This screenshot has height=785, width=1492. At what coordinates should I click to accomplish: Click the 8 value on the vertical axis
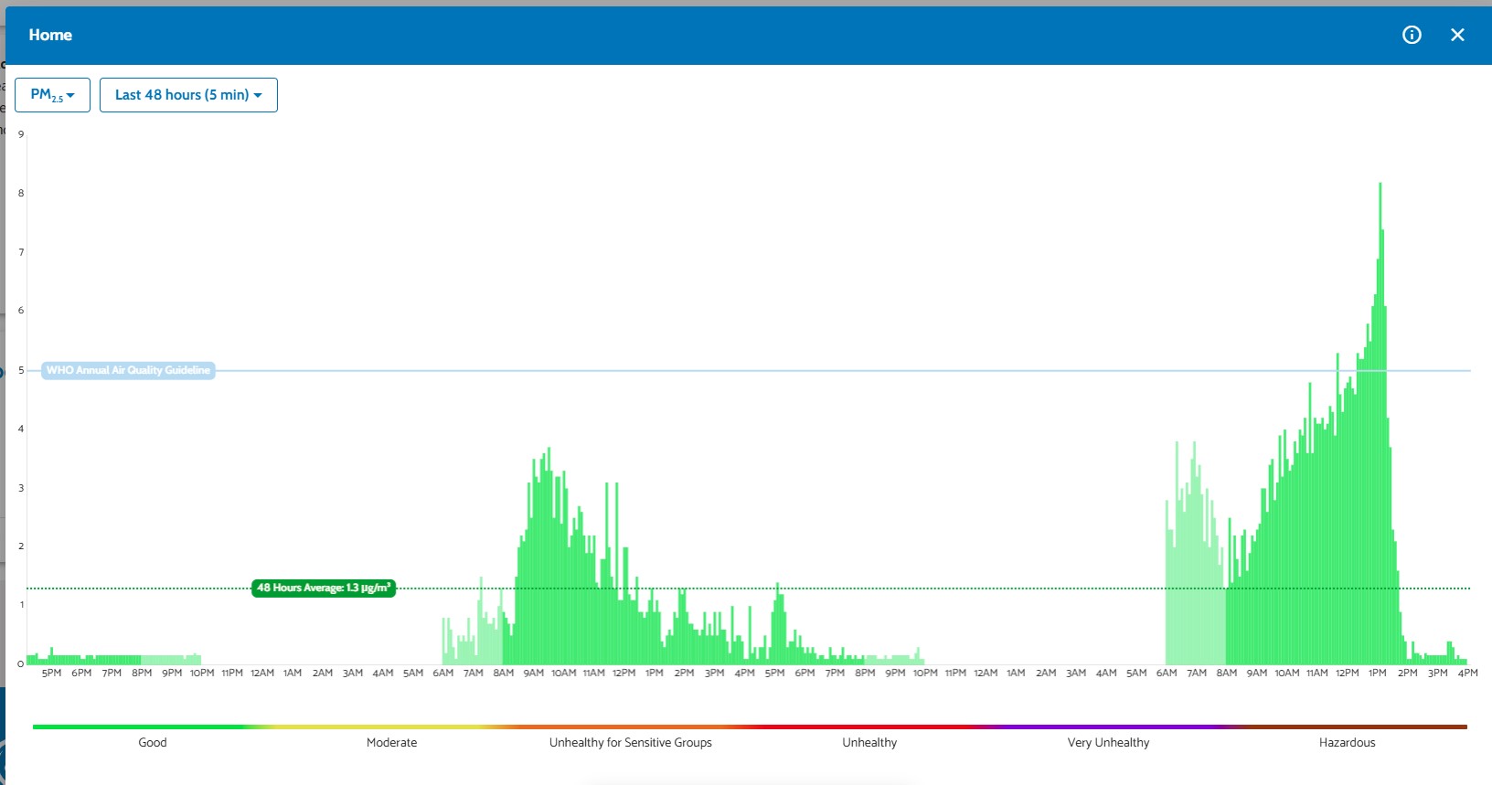point(21,193)
